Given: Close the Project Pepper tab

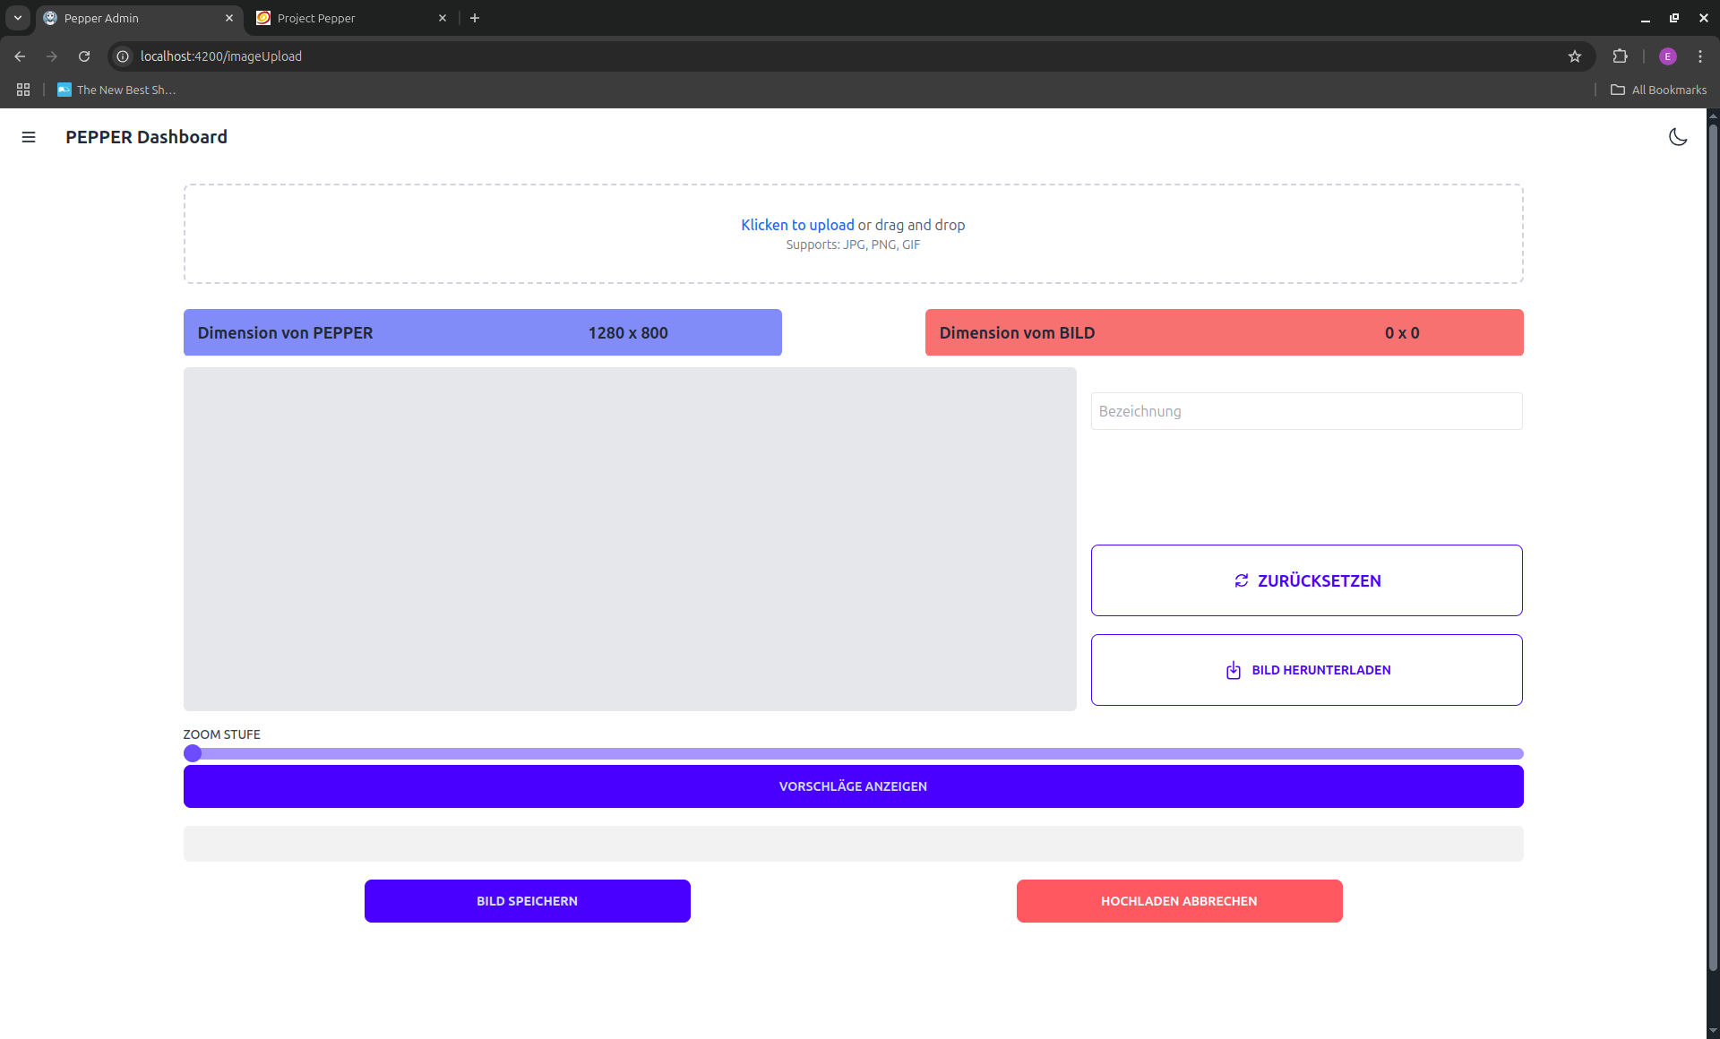Looking at the screenshot, I should [443, 18].
